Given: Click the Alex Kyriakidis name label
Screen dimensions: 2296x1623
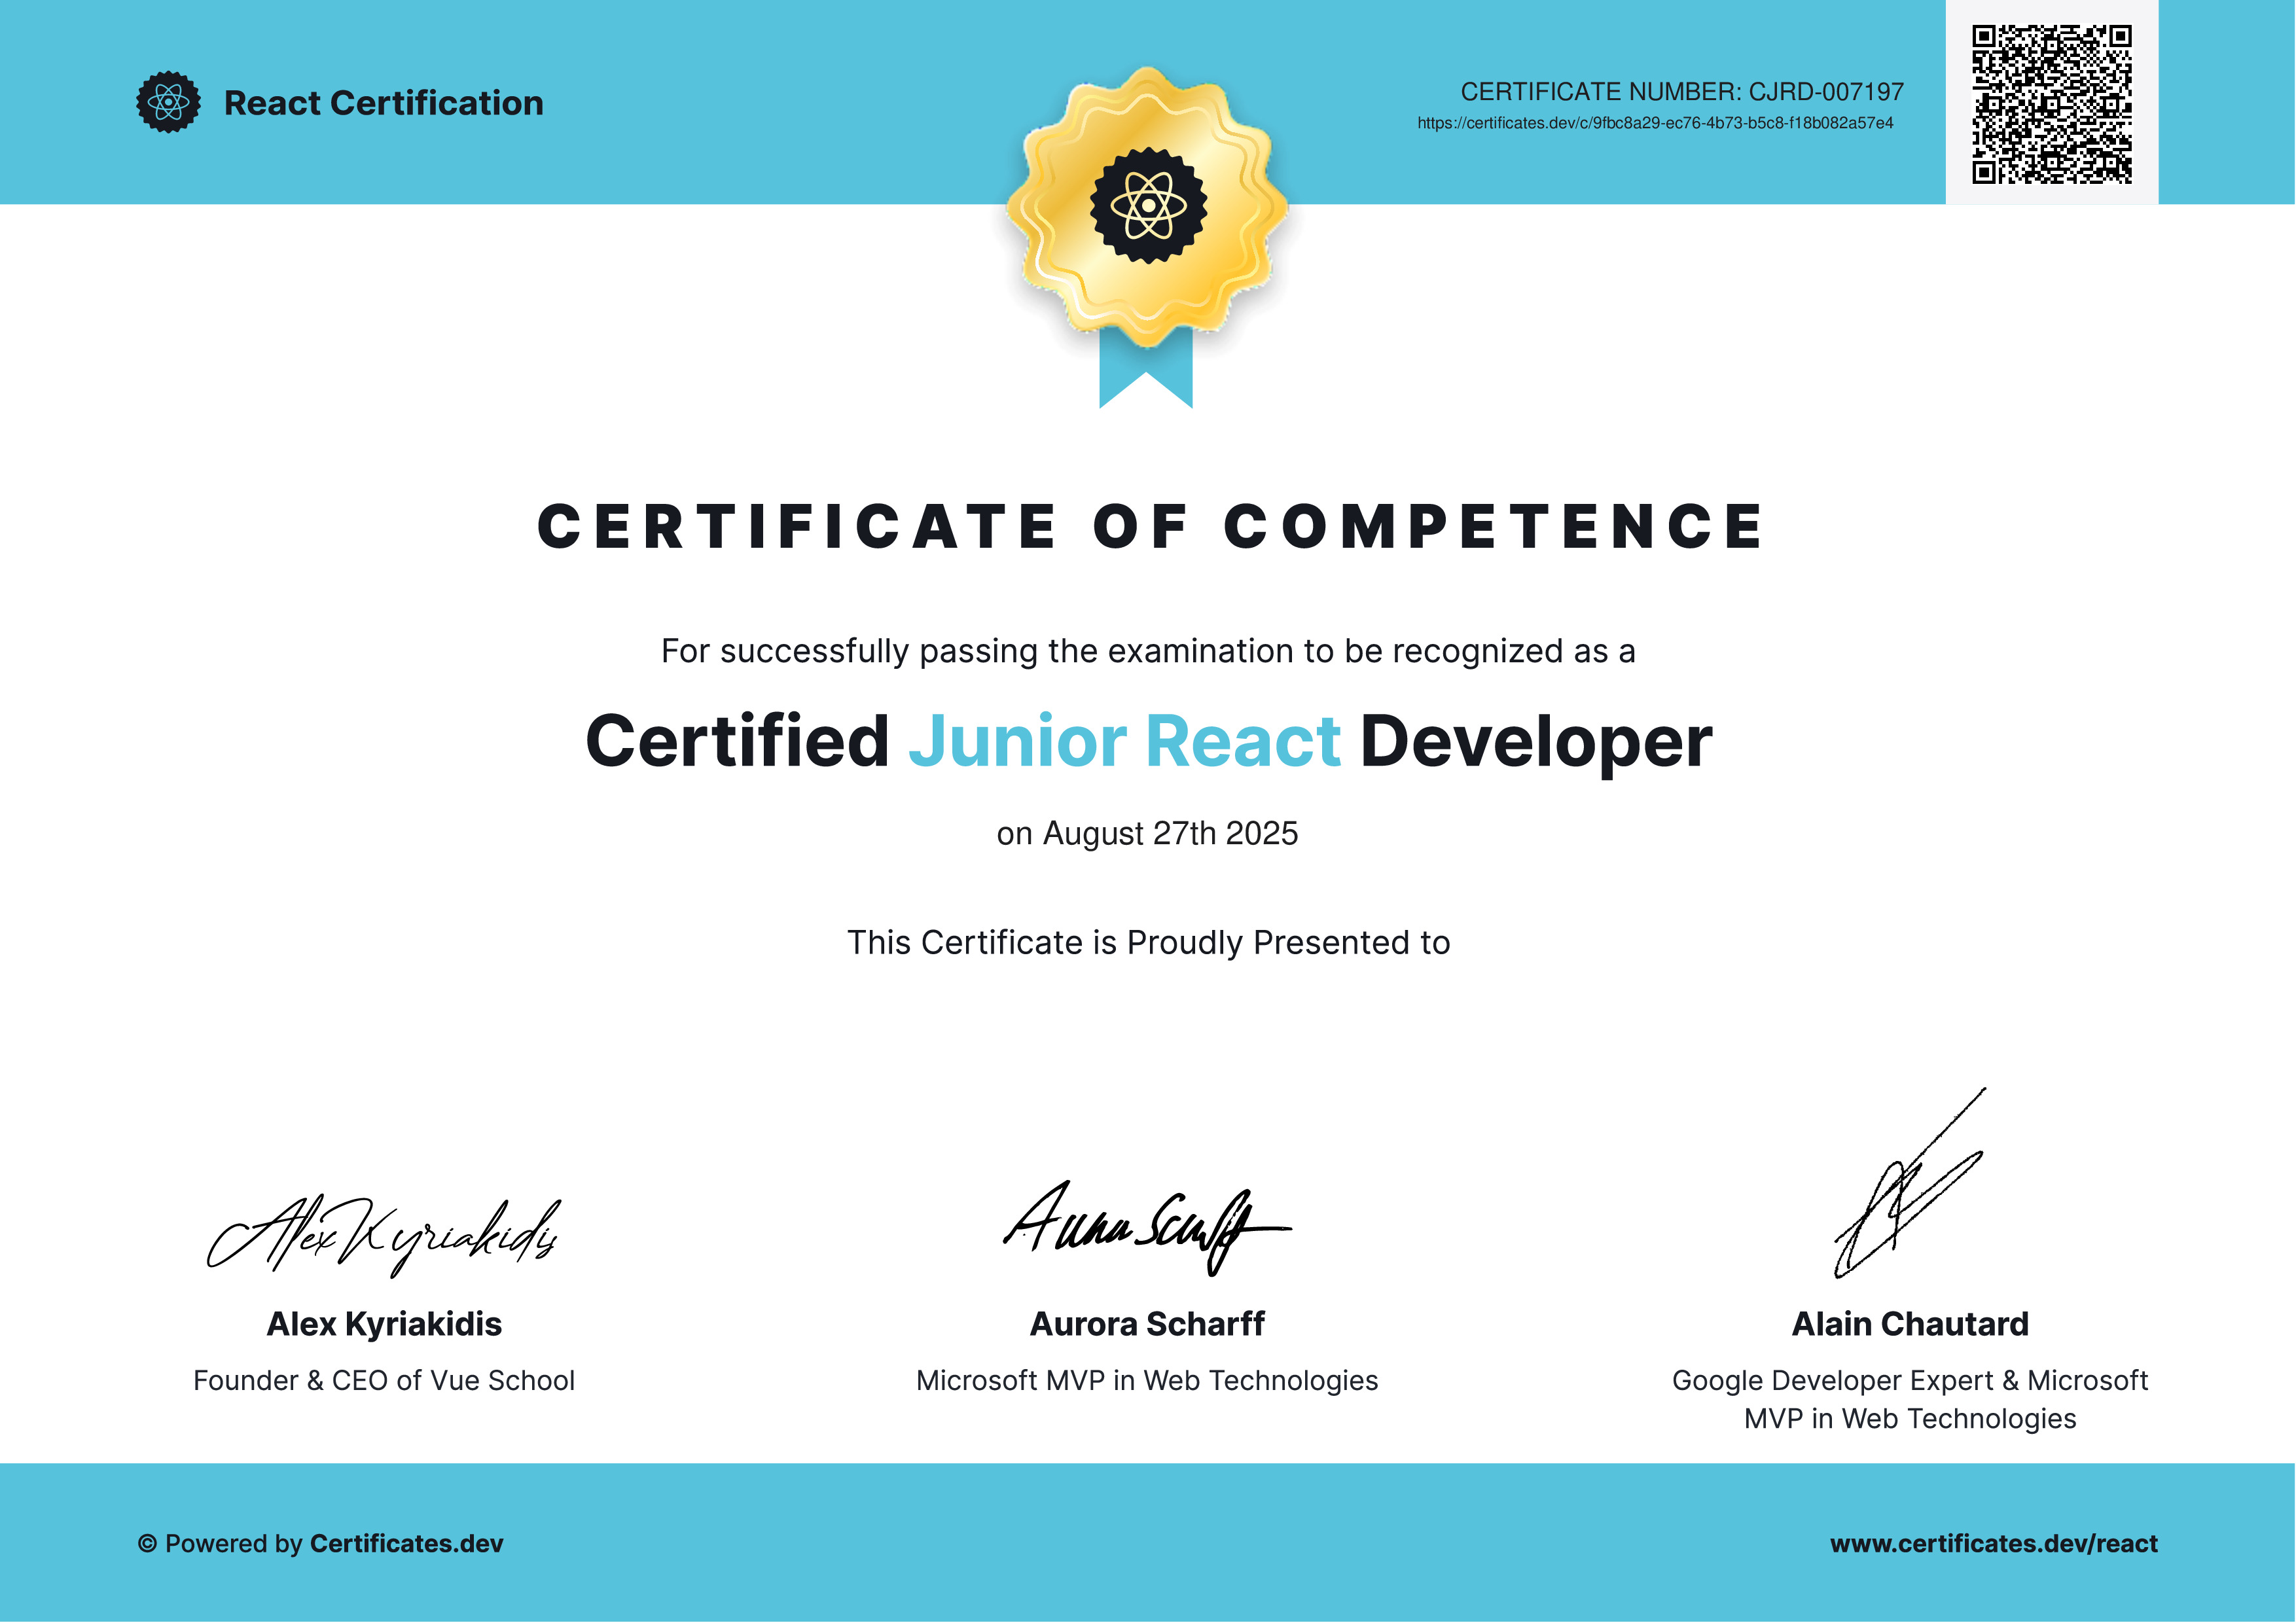Looking at the screenshot, I should click(x=384, y=1324).
